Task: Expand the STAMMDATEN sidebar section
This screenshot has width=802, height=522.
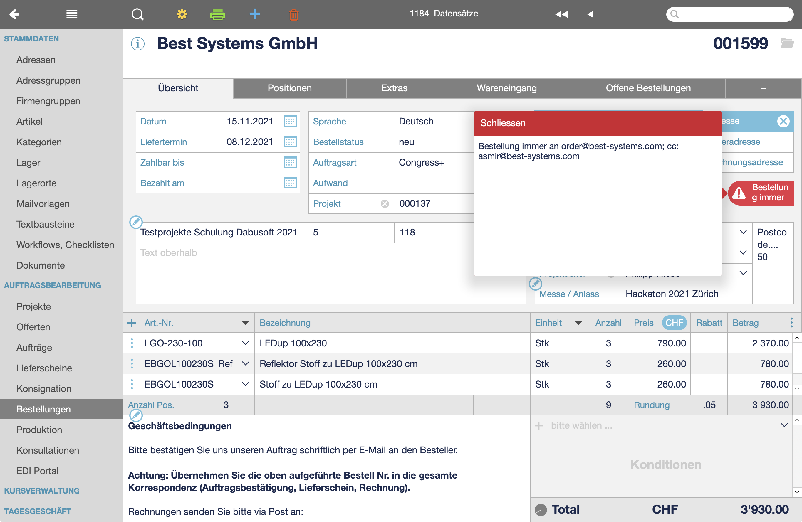Action: click(x=31, y=39)
